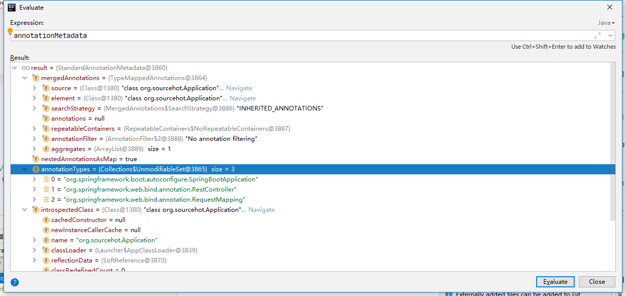Viewport: 626px width, 296px height.
Task: Click the yellow intention bulb icon
Action: point(10,30)
